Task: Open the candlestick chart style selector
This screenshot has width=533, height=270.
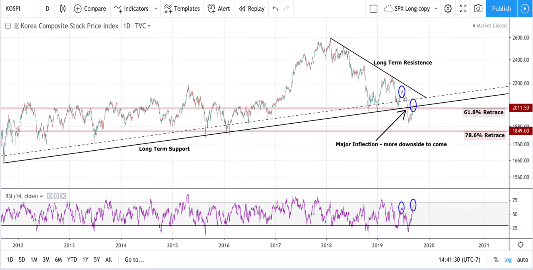Action: (63, 9)
